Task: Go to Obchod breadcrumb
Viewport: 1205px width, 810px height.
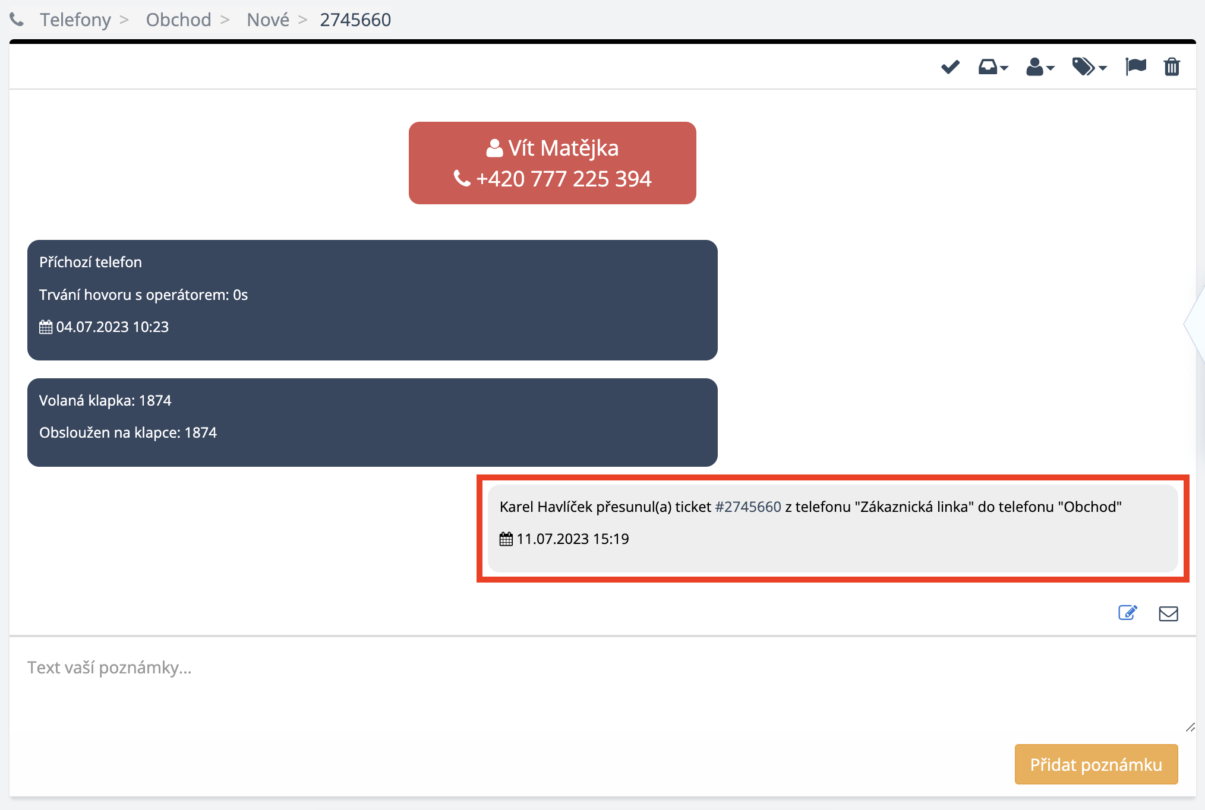Action: (x=178, y=20)
